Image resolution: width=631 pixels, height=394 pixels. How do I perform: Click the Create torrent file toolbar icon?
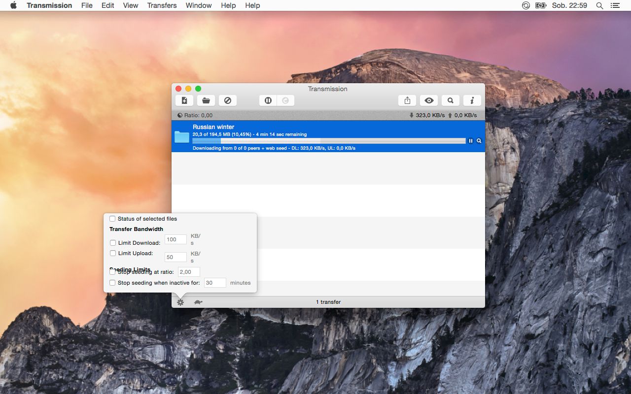(184, 100)
